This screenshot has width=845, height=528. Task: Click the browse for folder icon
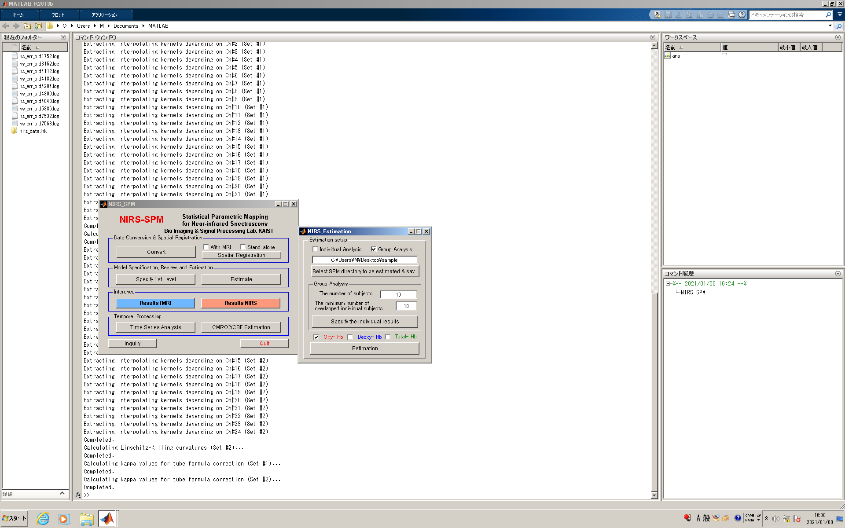click(38, 26)
